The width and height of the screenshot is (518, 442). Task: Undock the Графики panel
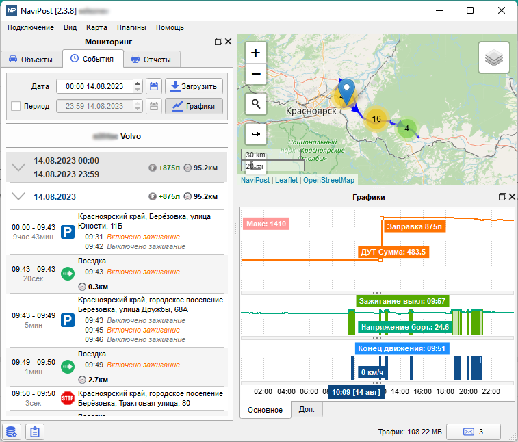point(502,197)
